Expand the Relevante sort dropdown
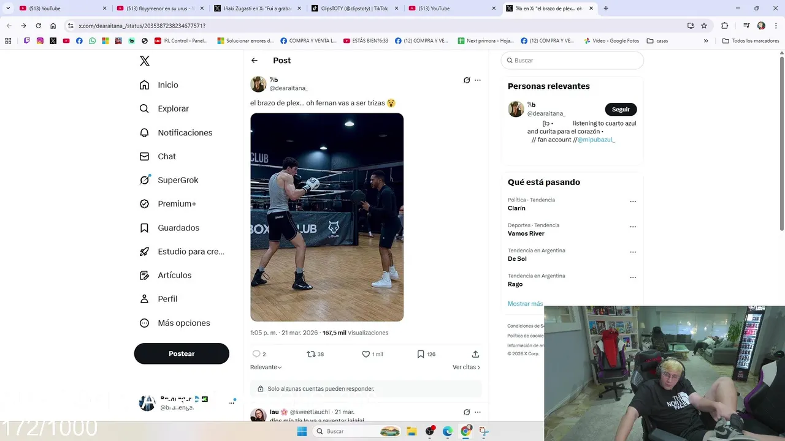The image size is (785, 441). tap(266, 367)
